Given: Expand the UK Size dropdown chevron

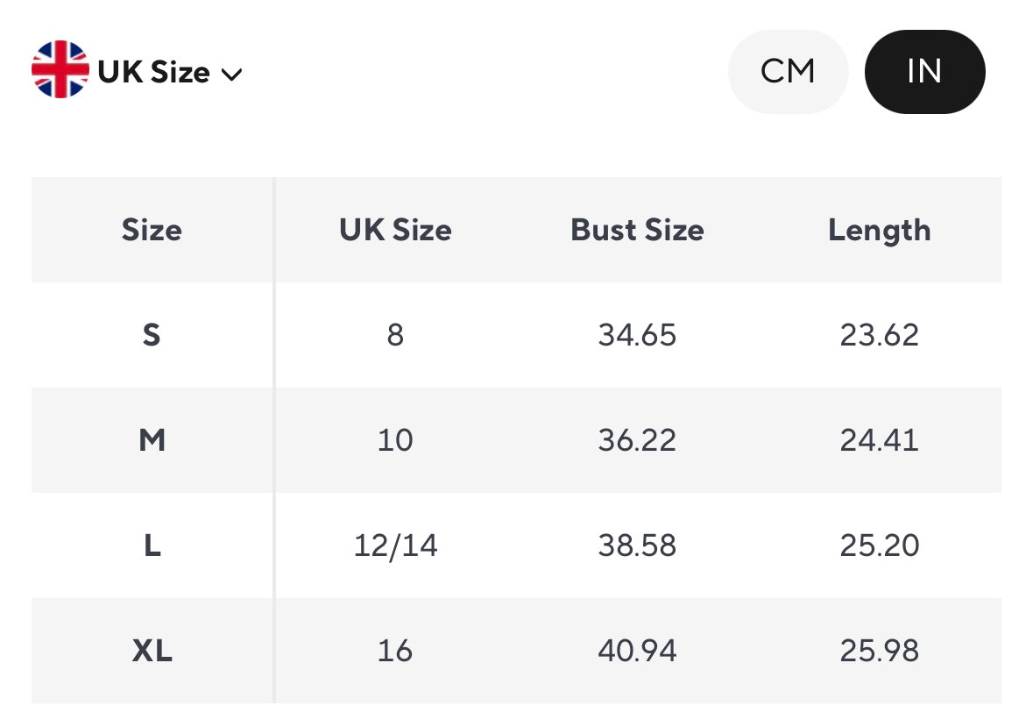Looking at the screenshot, I should pos(231,75).
